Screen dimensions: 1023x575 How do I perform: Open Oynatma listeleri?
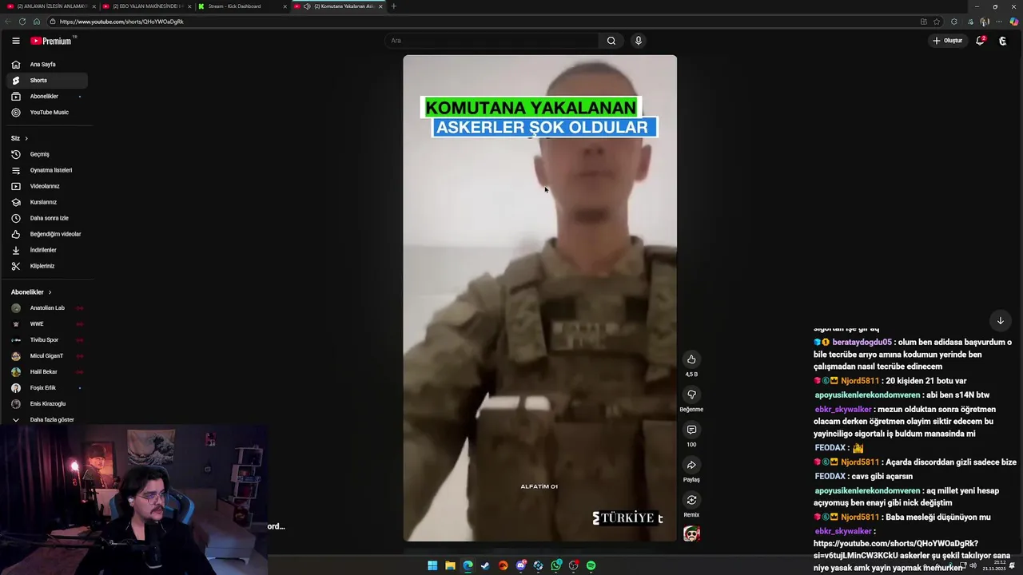47,170
